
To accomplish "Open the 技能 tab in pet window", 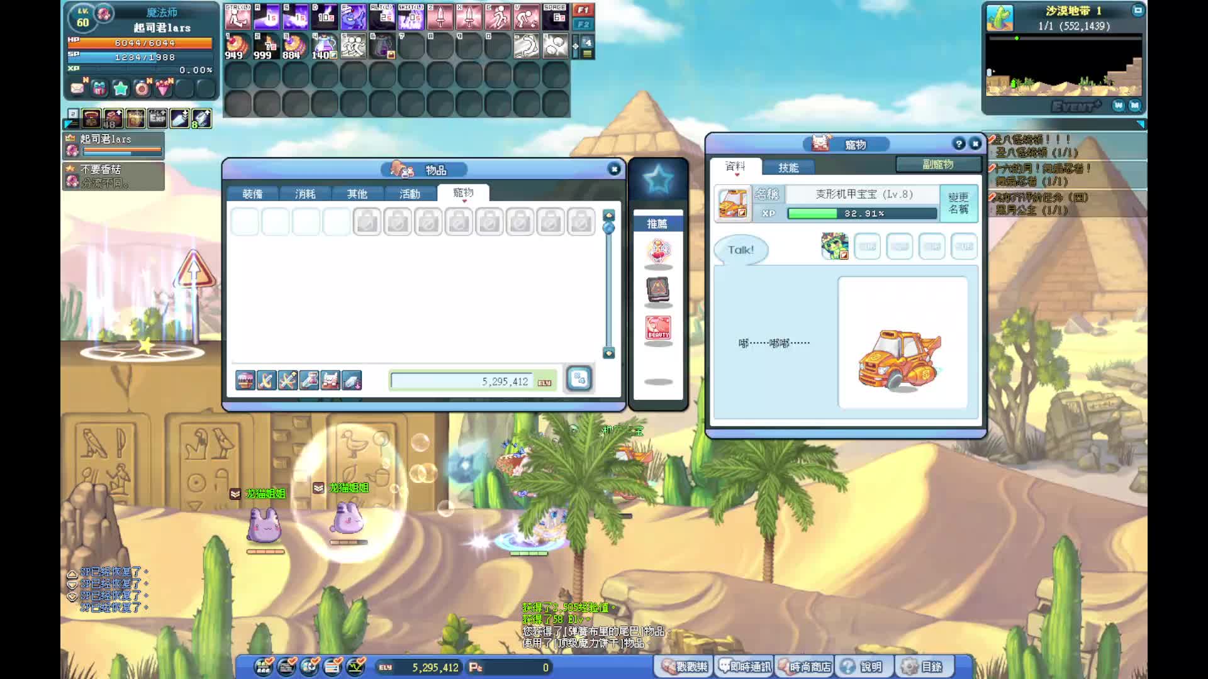I will pos(788,168).
